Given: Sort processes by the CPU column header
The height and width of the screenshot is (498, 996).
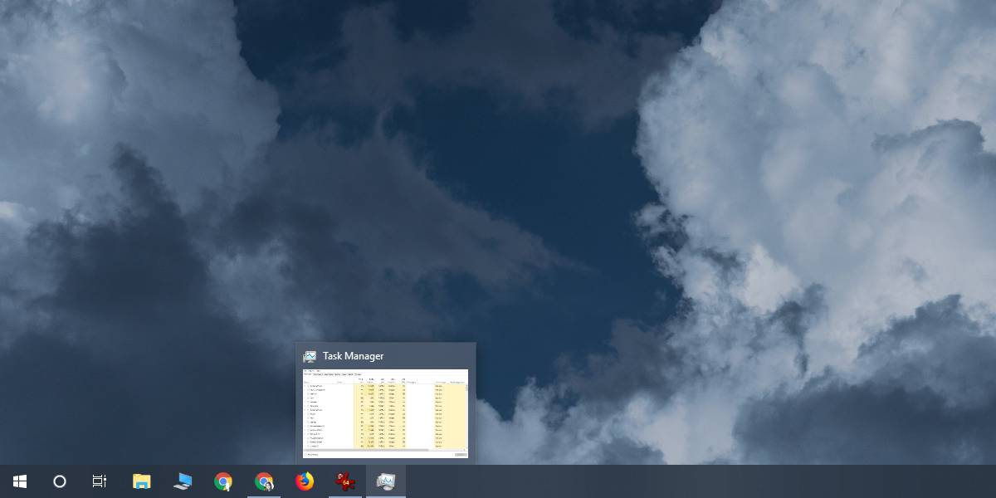Looking at the screenshot, I should coord(361,380).
